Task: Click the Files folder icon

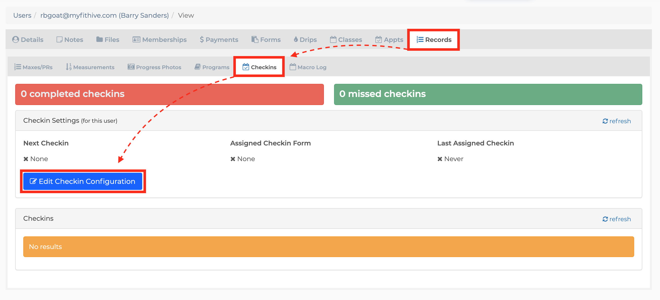Action: [99, 39]
